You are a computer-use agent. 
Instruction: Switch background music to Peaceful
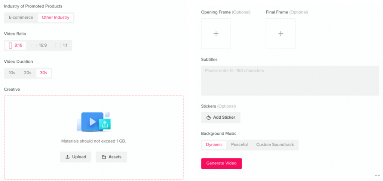(239, 145)
